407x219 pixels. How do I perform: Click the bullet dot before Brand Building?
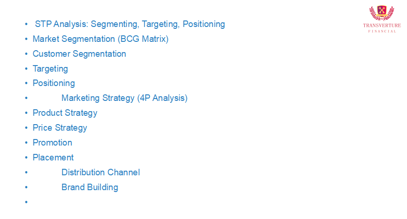pos(26,188)
